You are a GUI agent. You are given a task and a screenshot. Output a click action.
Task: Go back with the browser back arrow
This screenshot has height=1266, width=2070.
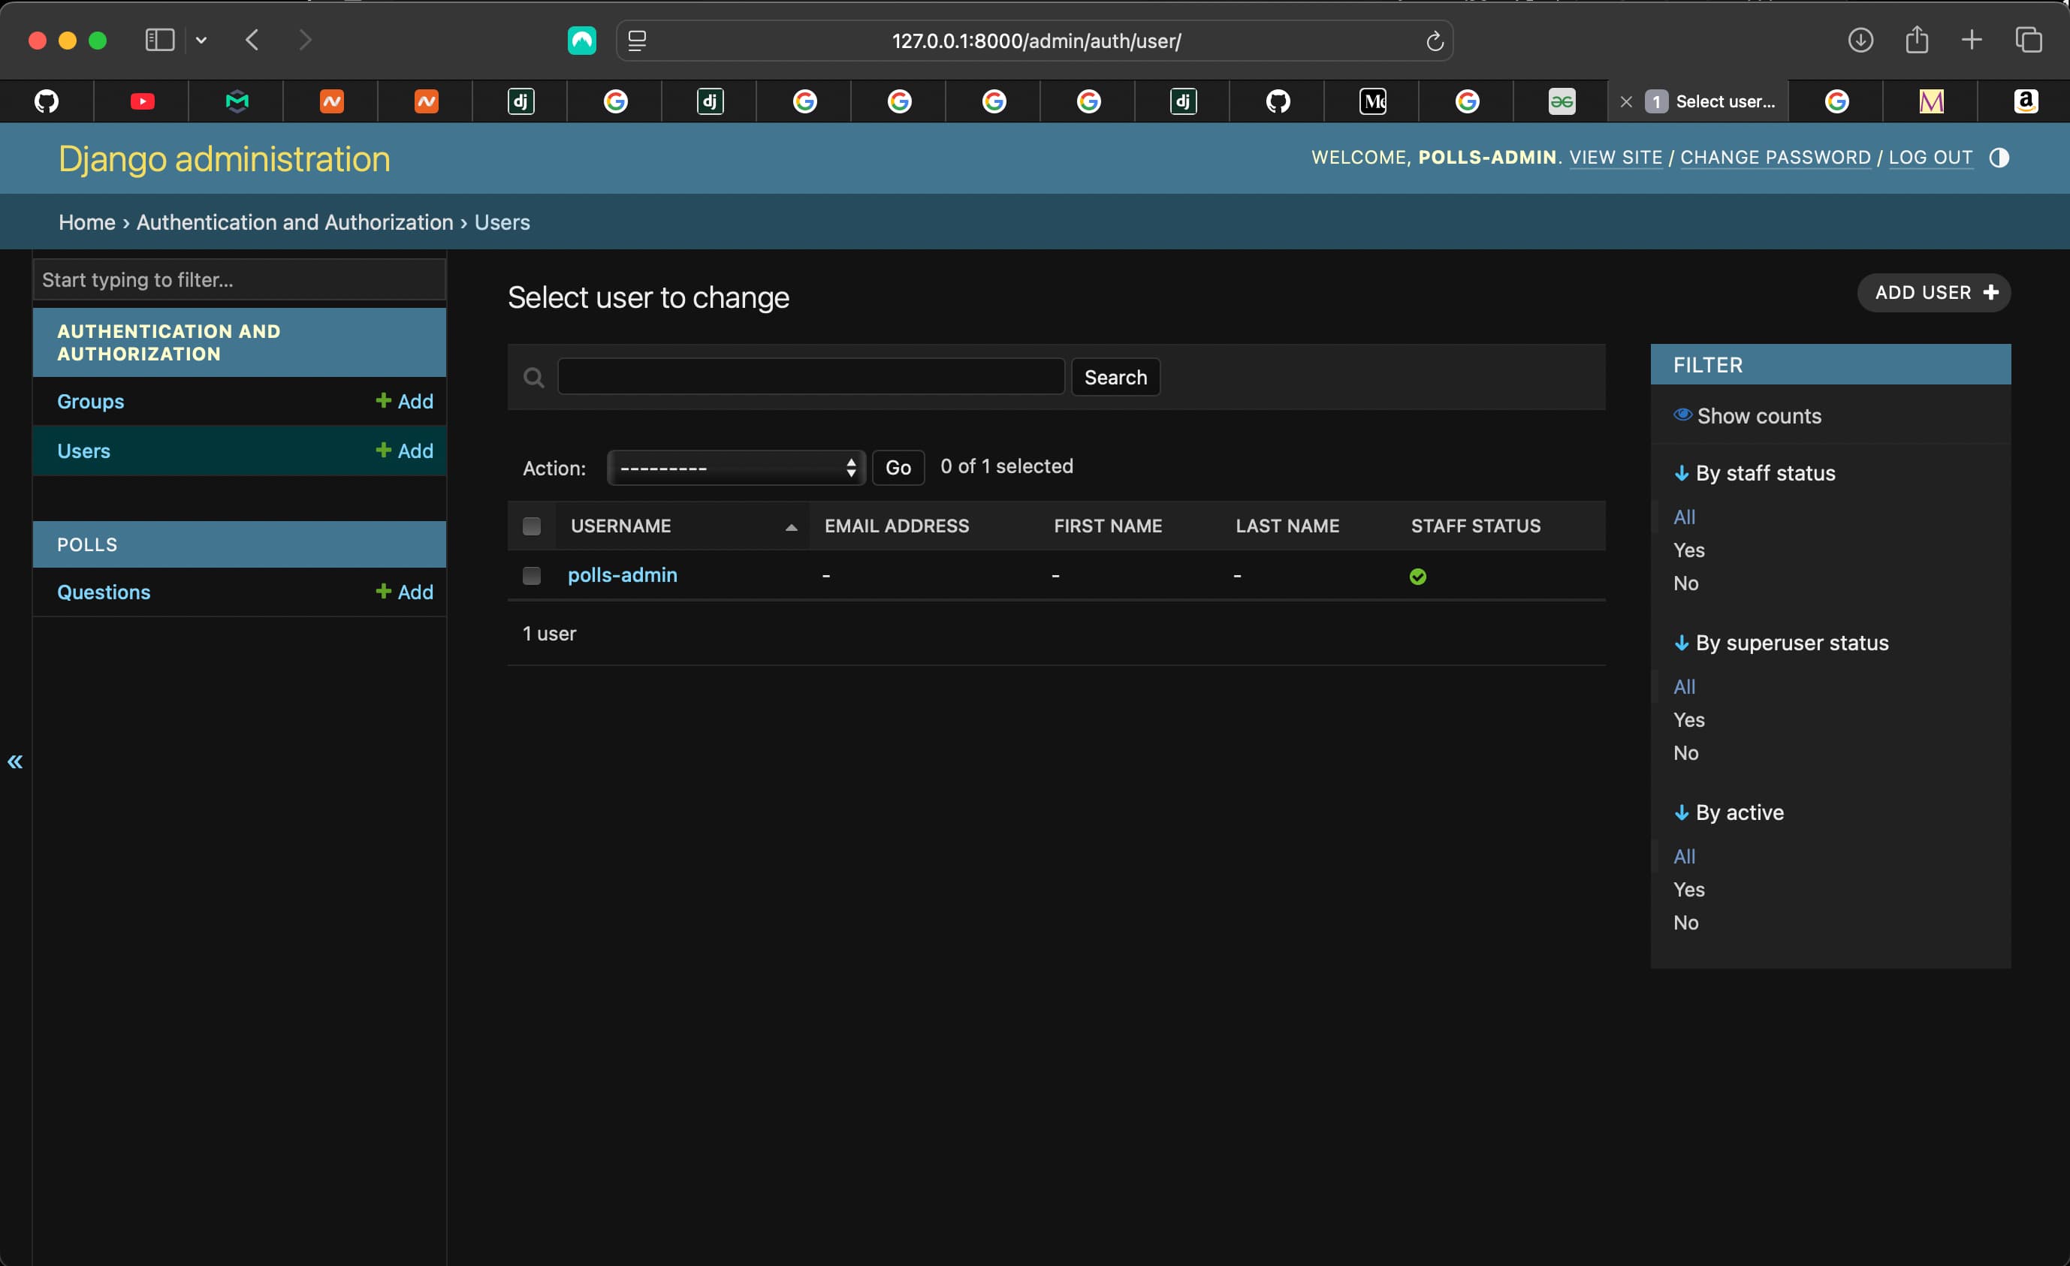252,40
